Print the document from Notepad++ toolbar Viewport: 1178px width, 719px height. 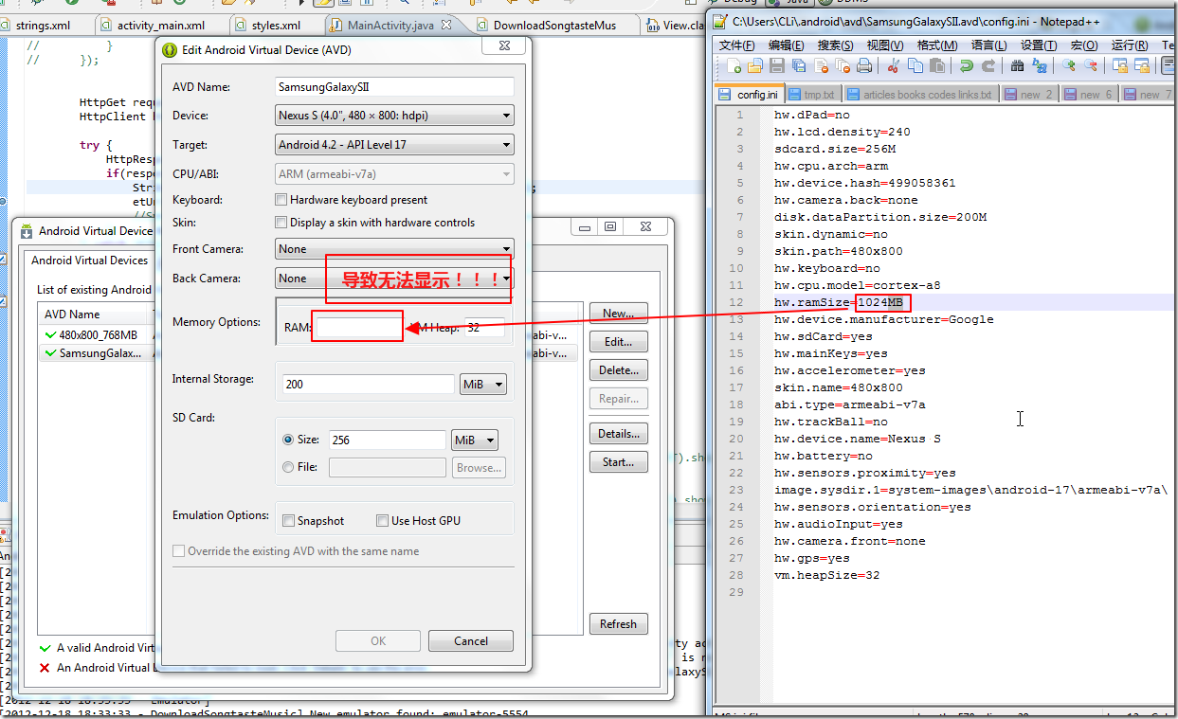click(x=864, y=65)
